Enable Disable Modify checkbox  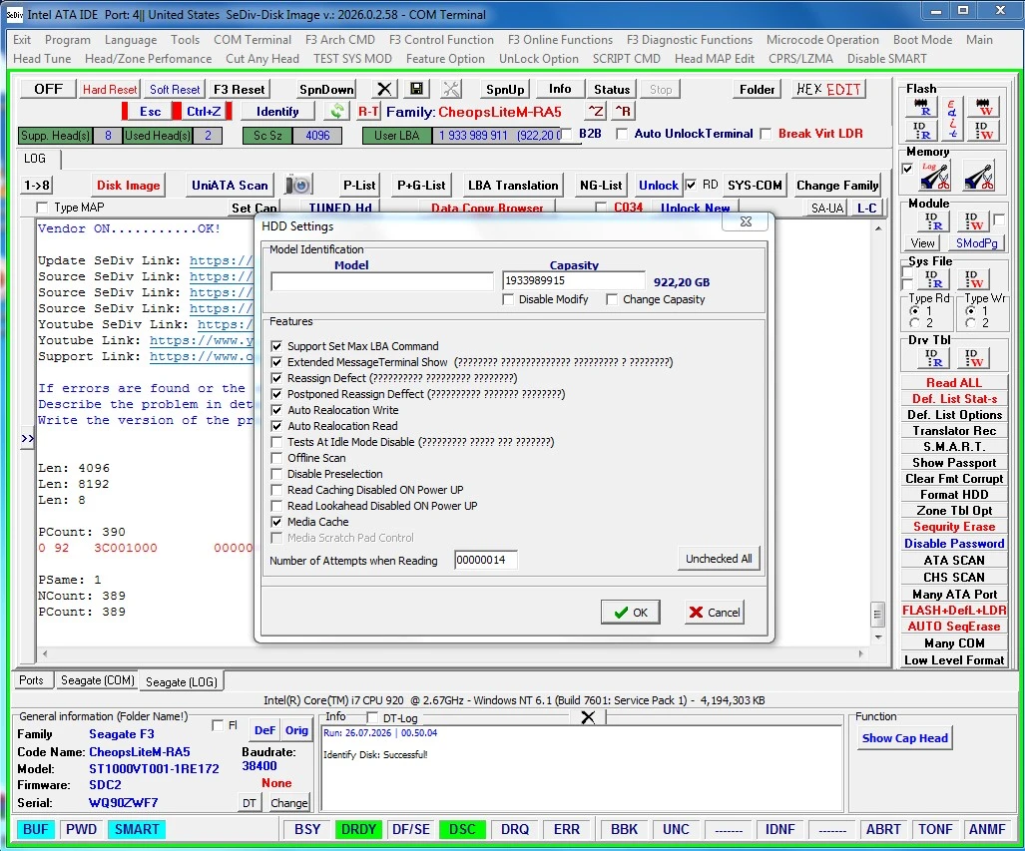point(508,299)
